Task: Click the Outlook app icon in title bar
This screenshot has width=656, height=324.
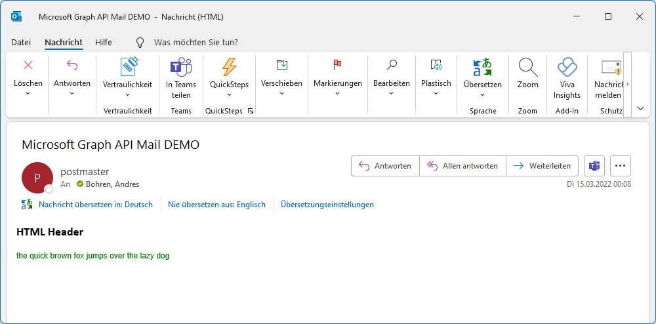Action: pos(16,16)
